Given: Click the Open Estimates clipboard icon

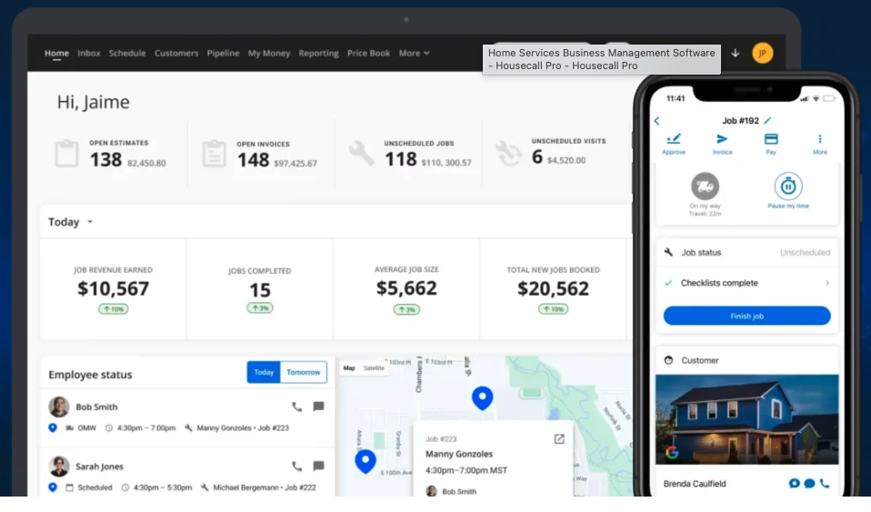Looking at the screenshot, I should point(66,154).
